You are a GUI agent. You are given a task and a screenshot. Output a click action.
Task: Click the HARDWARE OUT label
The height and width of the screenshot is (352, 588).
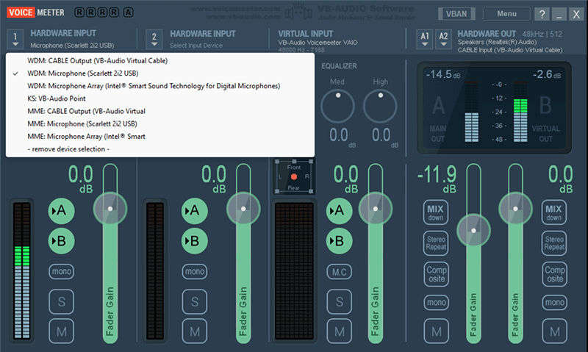tap(487, 34)
